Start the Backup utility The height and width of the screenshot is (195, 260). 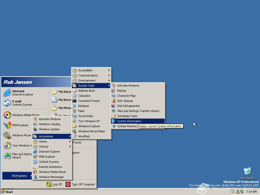click(x=121, y=91)
